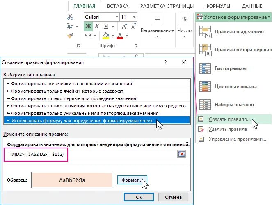Click the Отмена button

click(173, 197)
